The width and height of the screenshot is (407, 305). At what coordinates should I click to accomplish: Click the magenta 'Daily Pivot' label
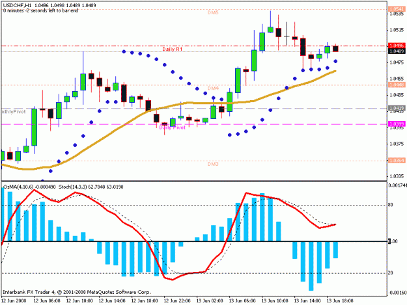click(173, 127)
